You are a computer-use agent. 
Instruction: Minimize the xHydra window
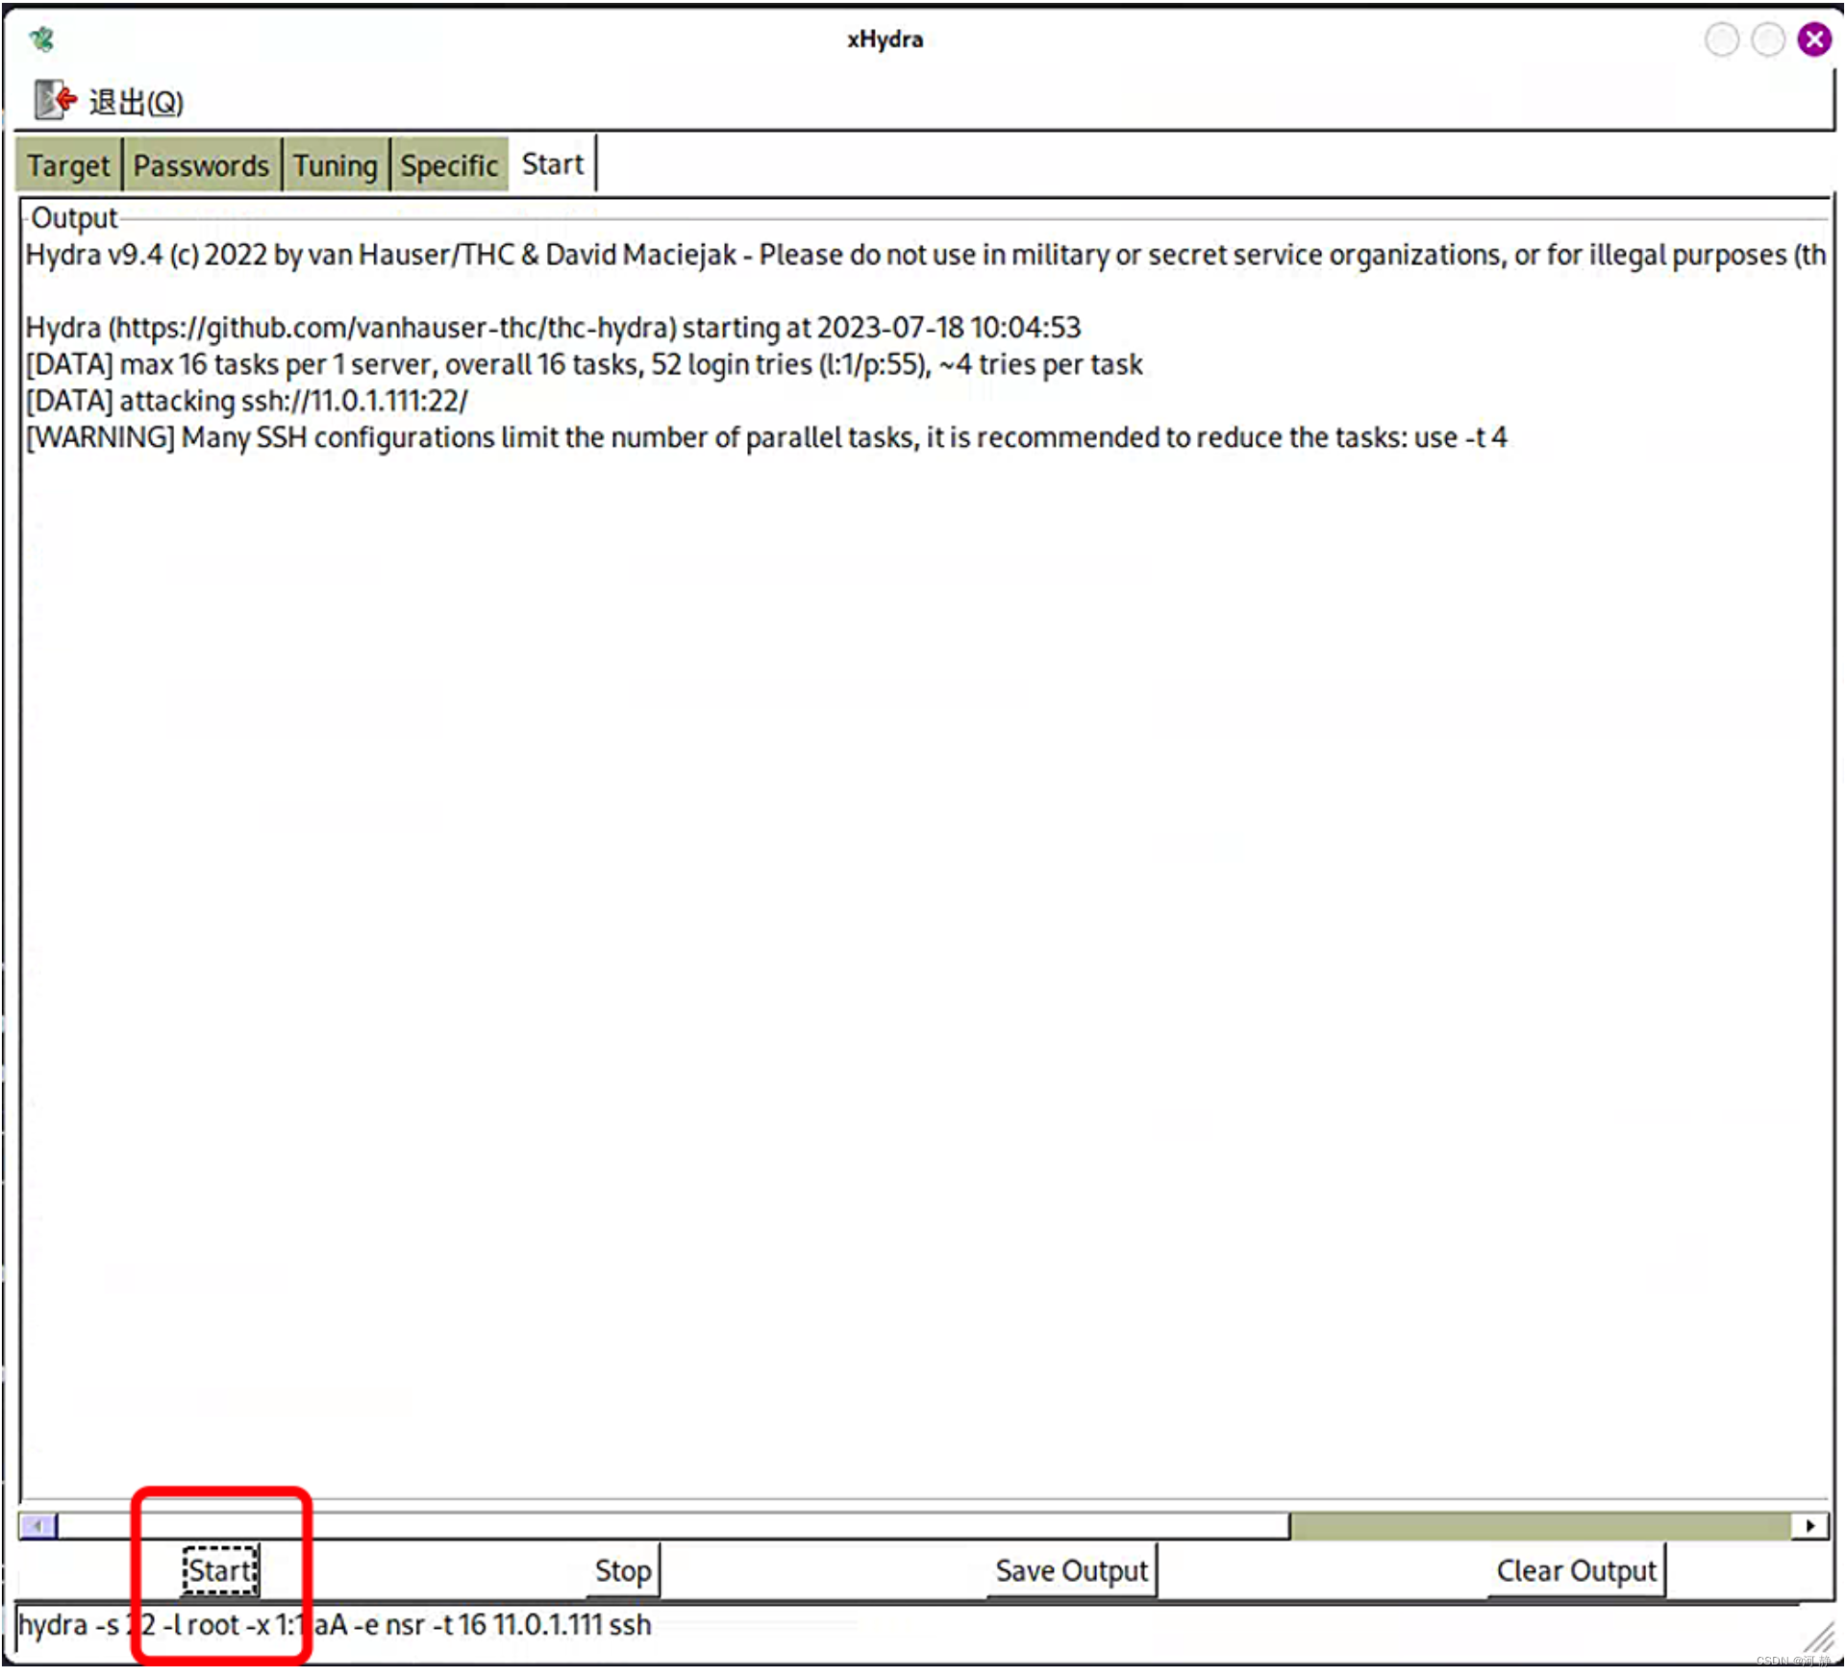(1722, 39)
